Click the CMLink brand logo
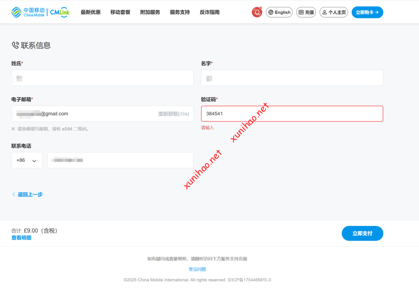 pos(60,12)
